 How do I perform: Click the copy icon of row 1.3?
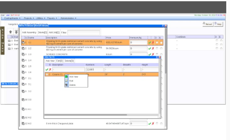coord(23,54)
